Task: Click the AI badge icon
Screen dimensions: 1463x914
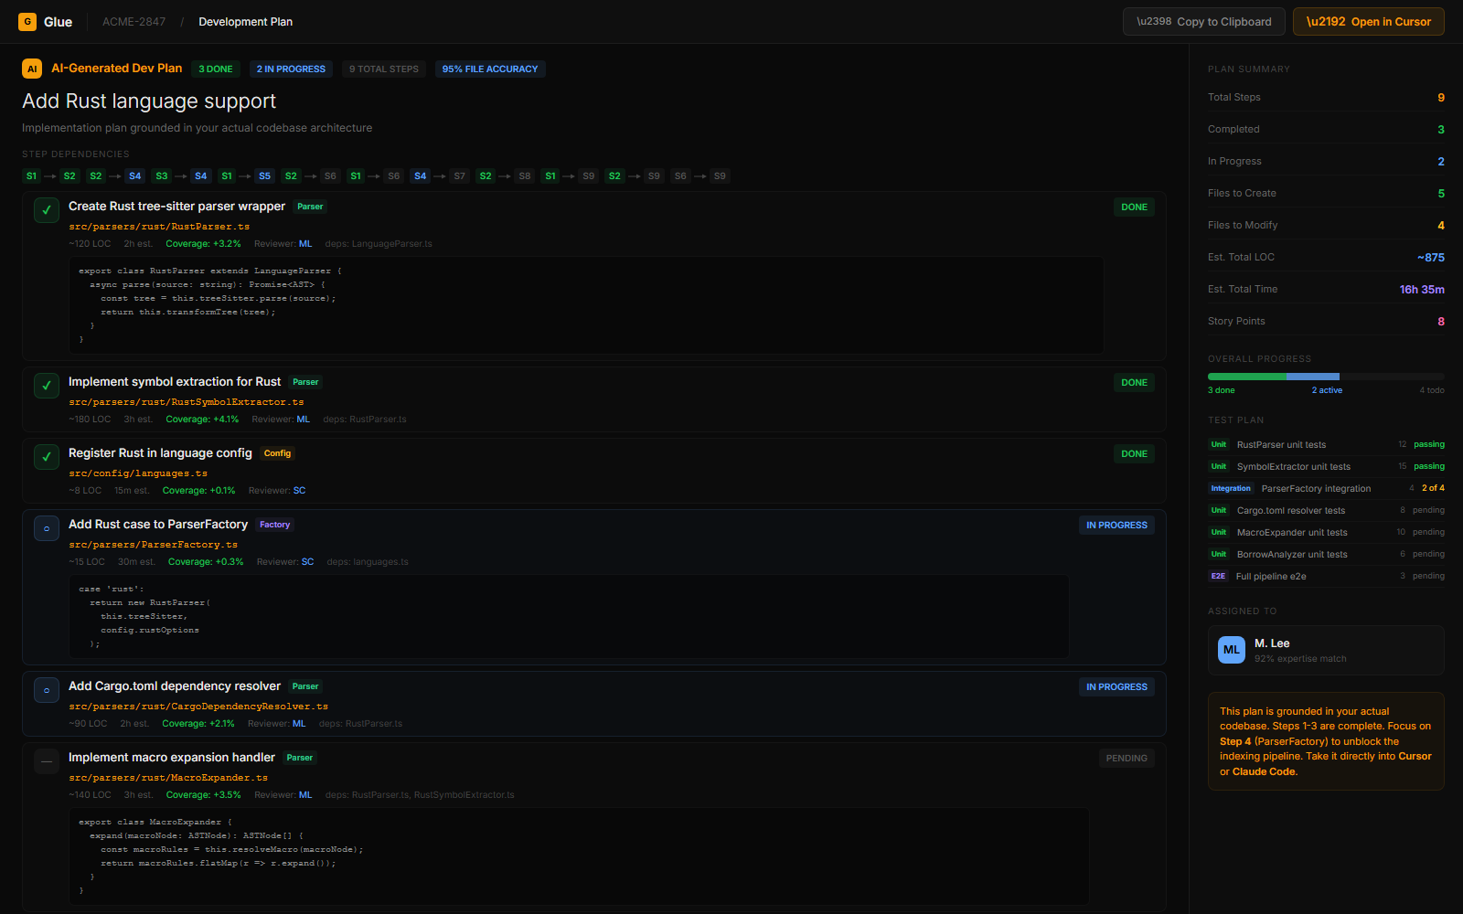Action: point(32,68)
